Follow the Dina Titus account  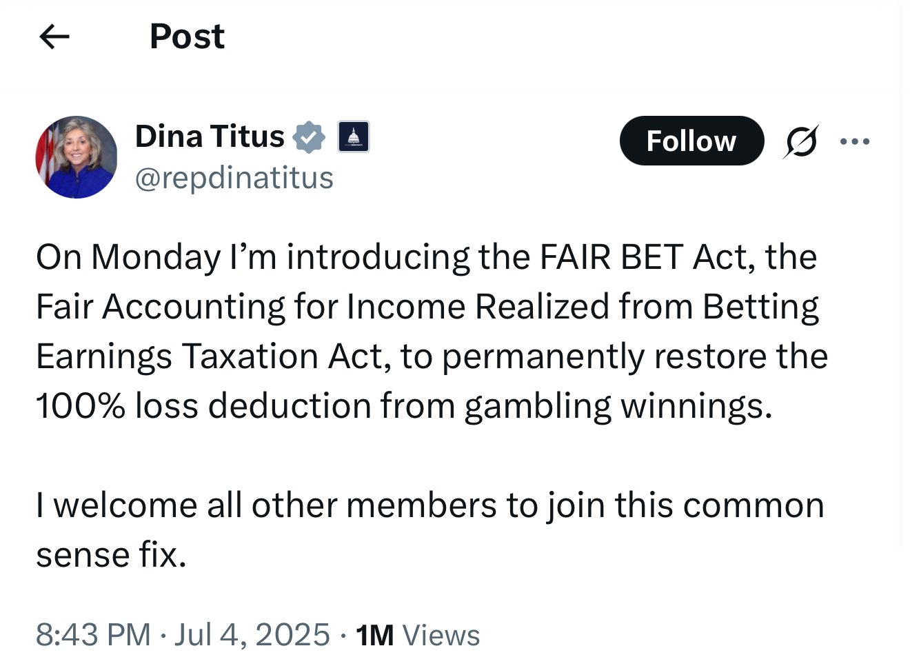691,141
